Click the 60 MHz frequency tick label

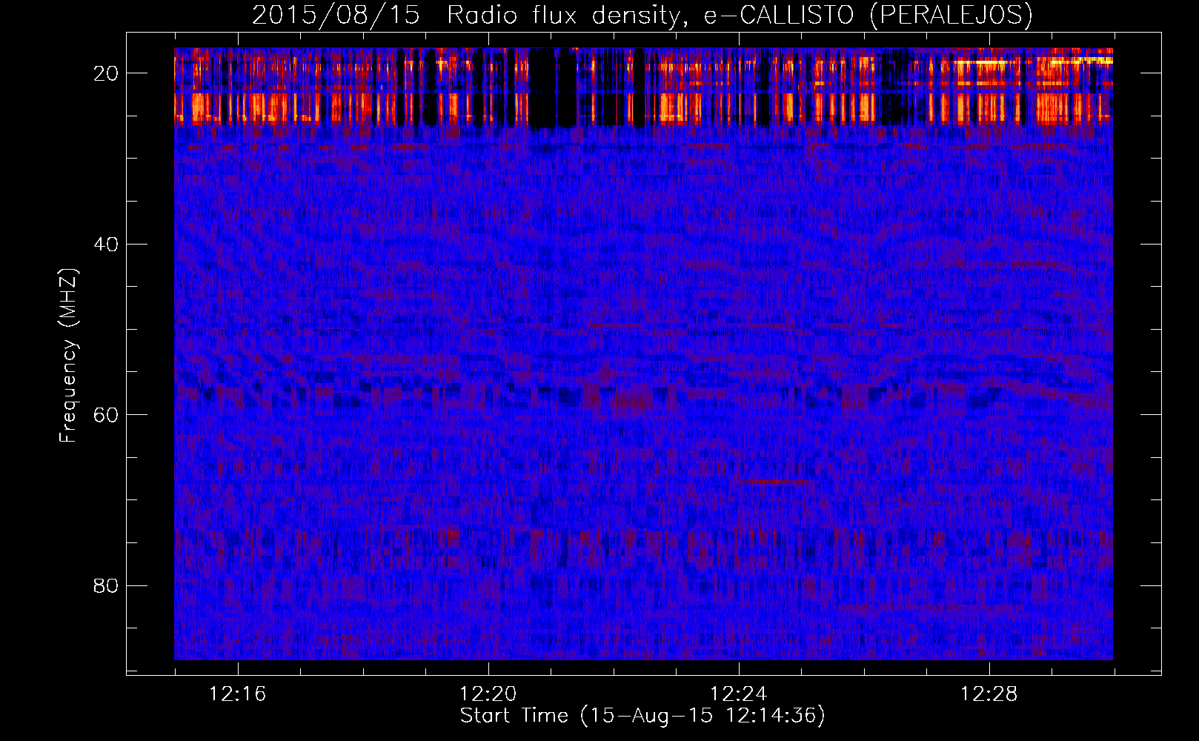[106, 414]
